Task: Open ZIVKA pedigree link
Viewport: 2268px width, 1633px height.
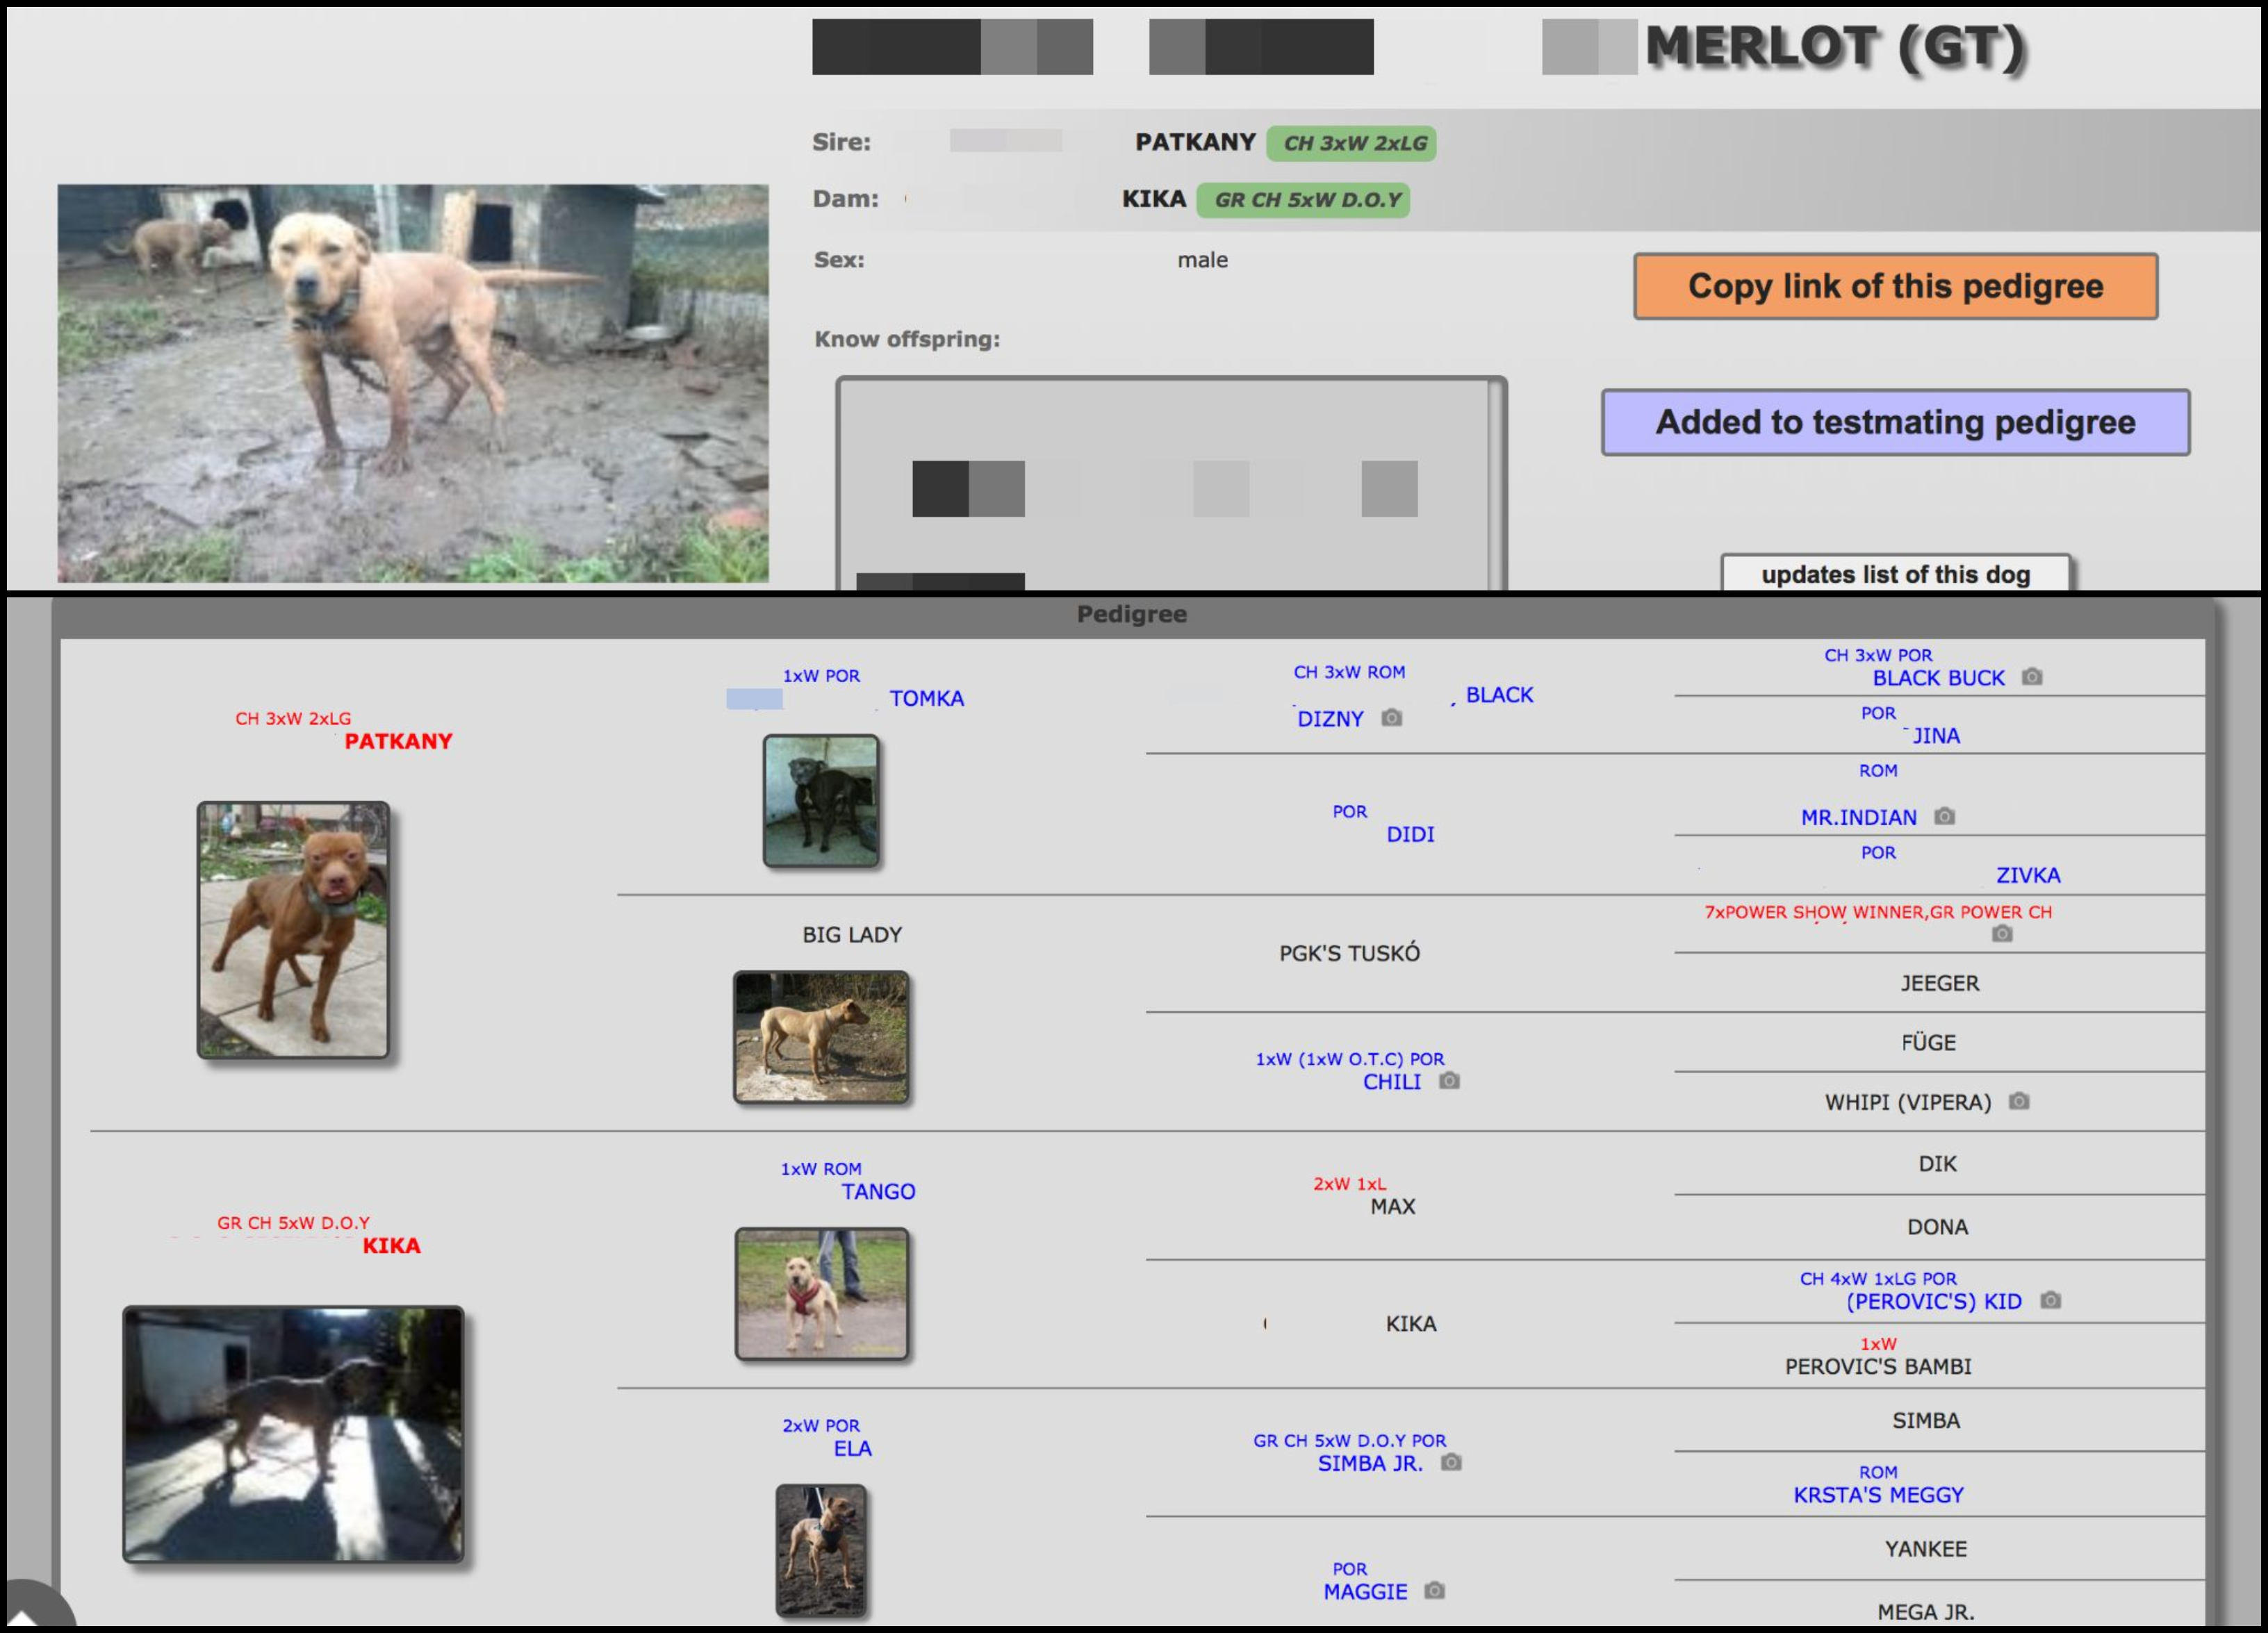Action: 2028,875
